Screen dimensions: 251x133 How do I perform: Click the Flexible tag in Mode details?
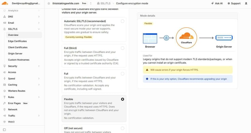pos(148,23)
